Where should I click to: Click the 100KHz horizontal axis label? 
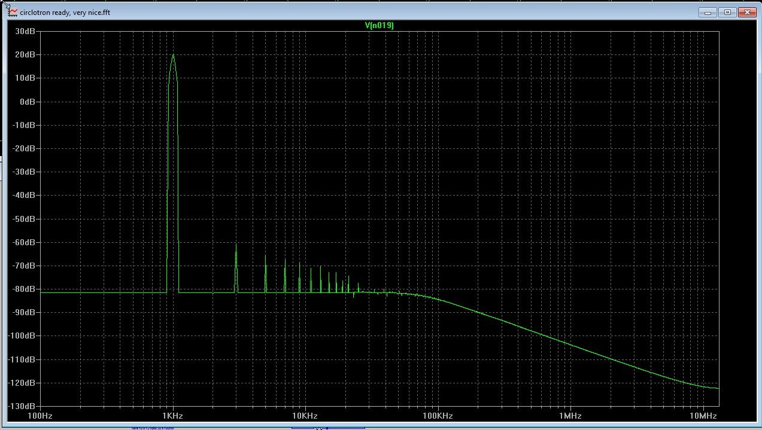pos(438,416)
